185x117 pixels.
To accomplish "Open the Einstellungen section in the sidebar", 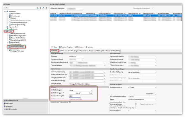I will point(11,109).
